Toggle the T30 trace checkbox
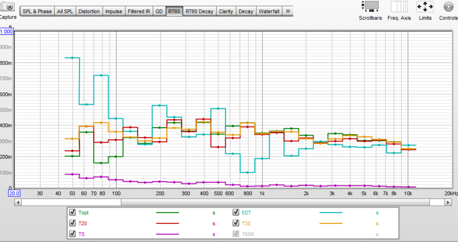The width and height of the screenshot is (458, 242). (236, 223)
